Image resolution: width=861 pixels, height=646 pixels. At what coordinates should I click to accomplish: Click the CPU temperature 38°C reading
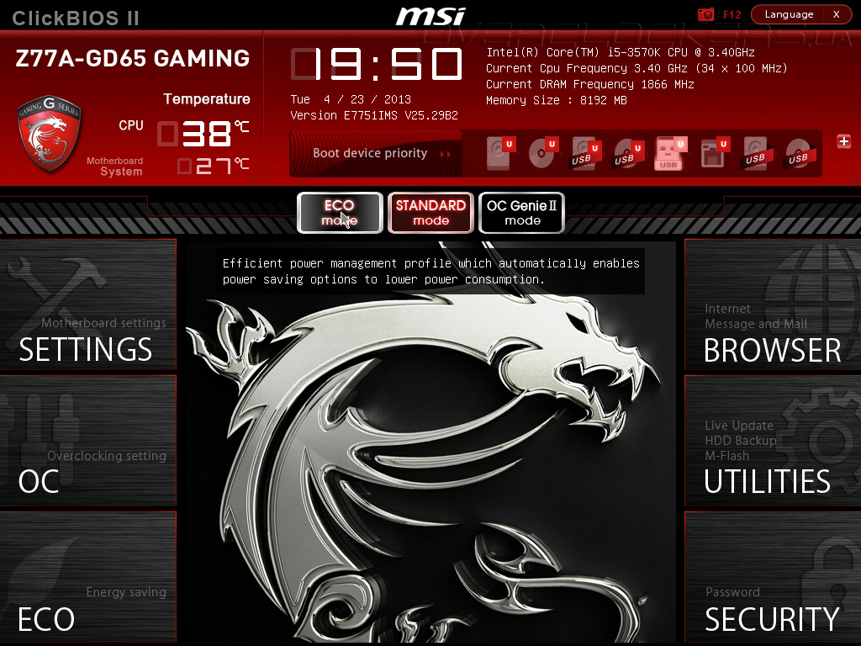tap(203, 133)
